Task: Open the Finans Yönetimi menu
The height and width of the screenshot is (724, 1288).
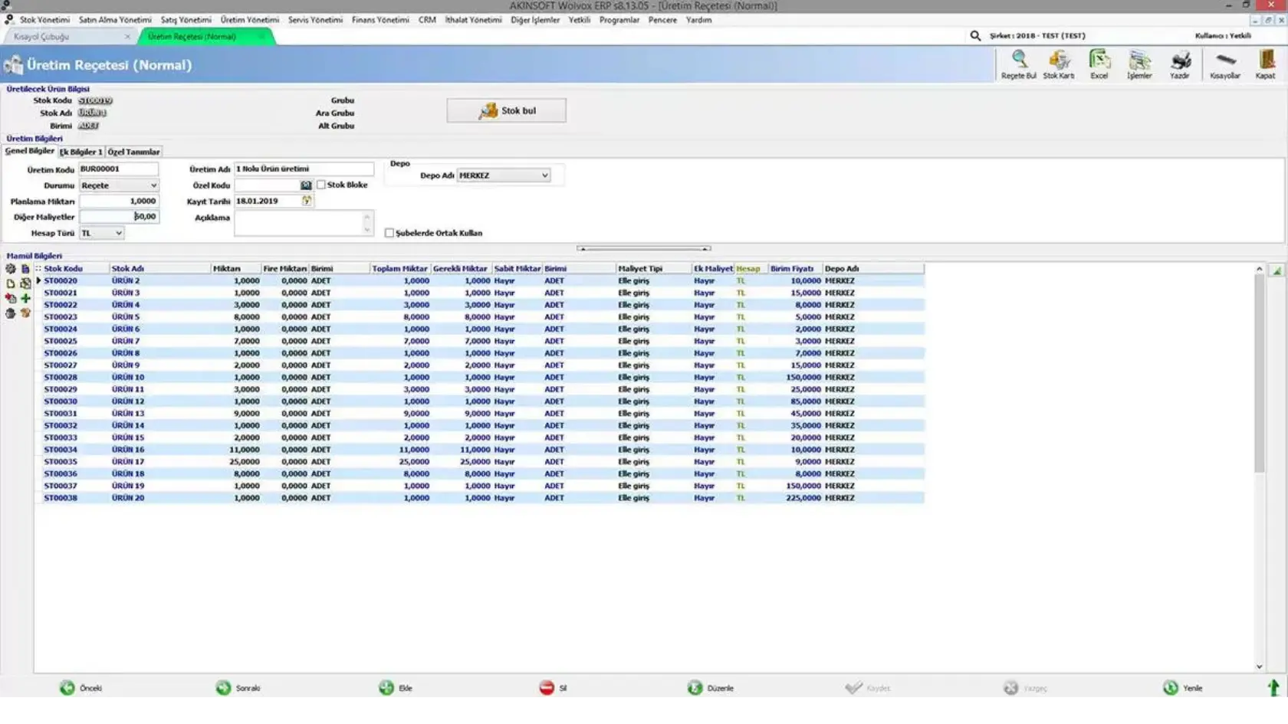Action: 380,20
